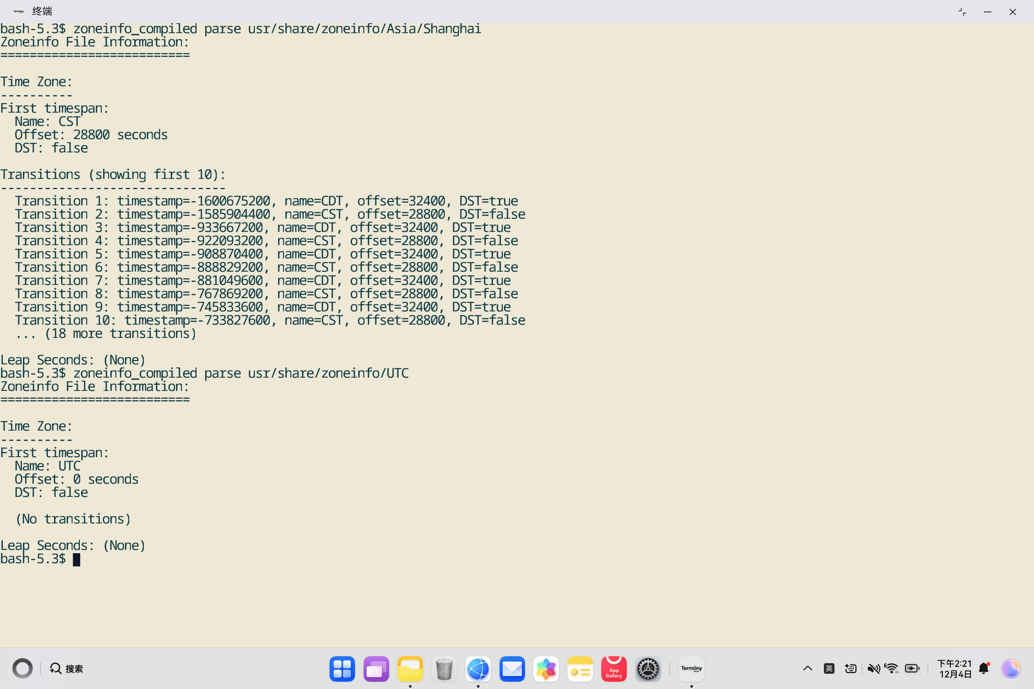Click the "Transition 4: timestamp=-922093200" line
Image resolution: width=1034 pixels, height=689 pixels.
tap(266, 241)
